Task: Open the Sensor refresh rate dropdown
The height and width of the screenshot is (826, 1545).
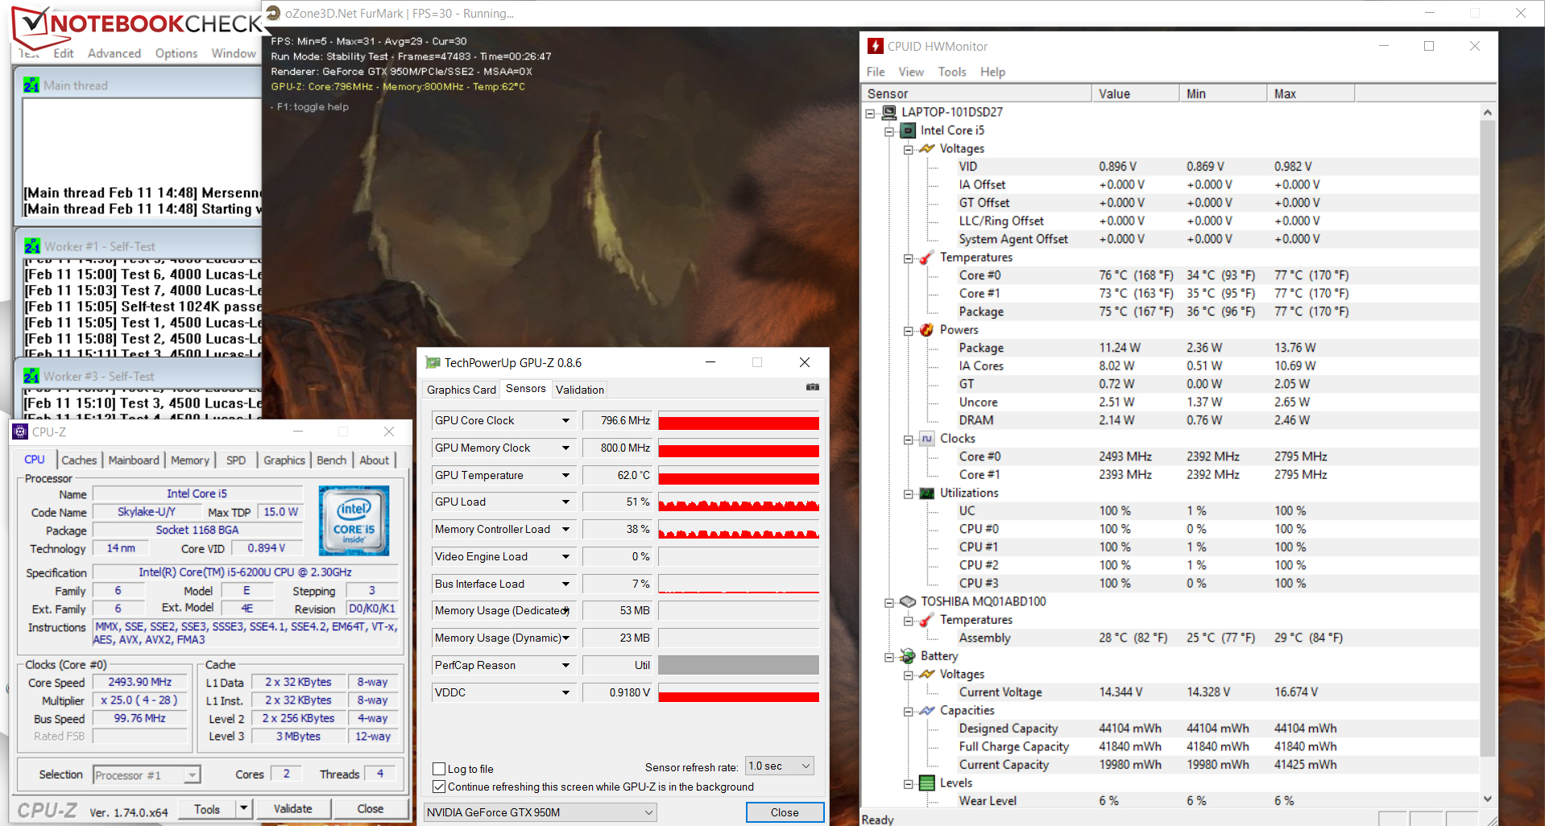Action: [780, 766]
